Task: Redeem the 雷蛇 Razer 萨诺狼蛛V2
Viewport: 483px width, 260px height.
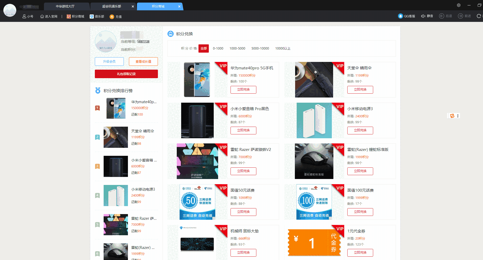Action: pos(243,171)
